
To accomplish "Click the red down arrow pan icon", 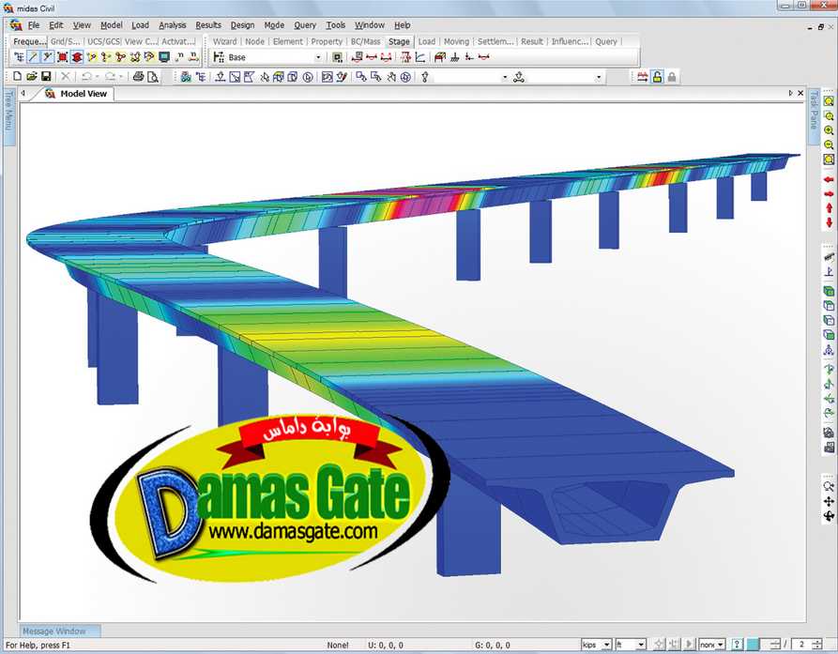I will 829,222.
